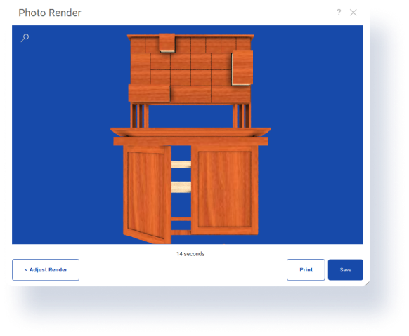Open help with the question mark icon
This screenshot has height=336, width=409.
[x=339, y=12]
